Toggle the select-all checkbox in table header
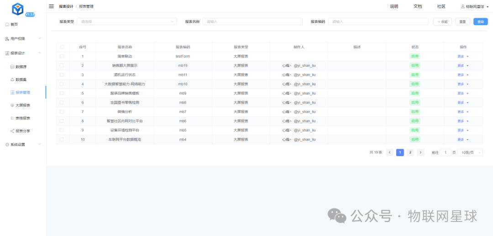Image resolution: width=493 pixels, height=236 pixels. click(62, 47)
